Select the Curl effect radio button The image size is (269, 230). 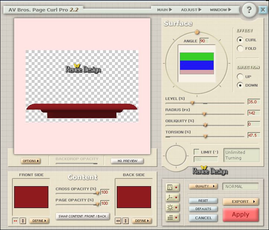(240, 40)
